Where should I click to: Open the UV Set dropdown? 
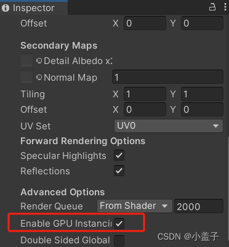coord(169,126)
